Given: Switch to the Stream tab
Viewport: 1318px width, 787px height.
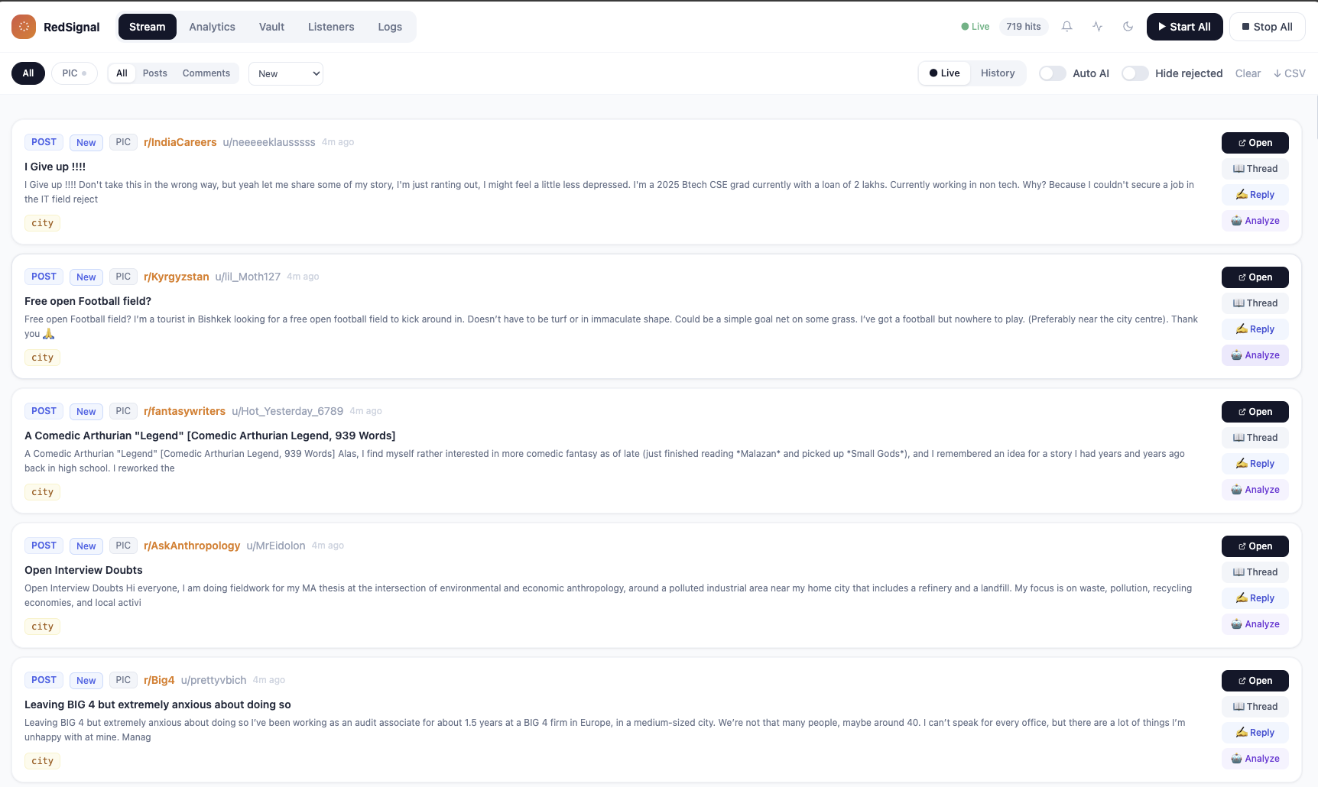Looking at the screenshot, I should click(147, 27).
